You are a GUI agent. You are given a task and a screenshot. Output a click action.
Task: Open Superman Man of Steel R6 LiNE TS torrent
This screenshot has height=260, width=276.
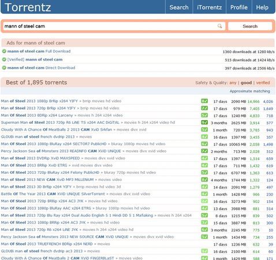(x=60, y=122)
